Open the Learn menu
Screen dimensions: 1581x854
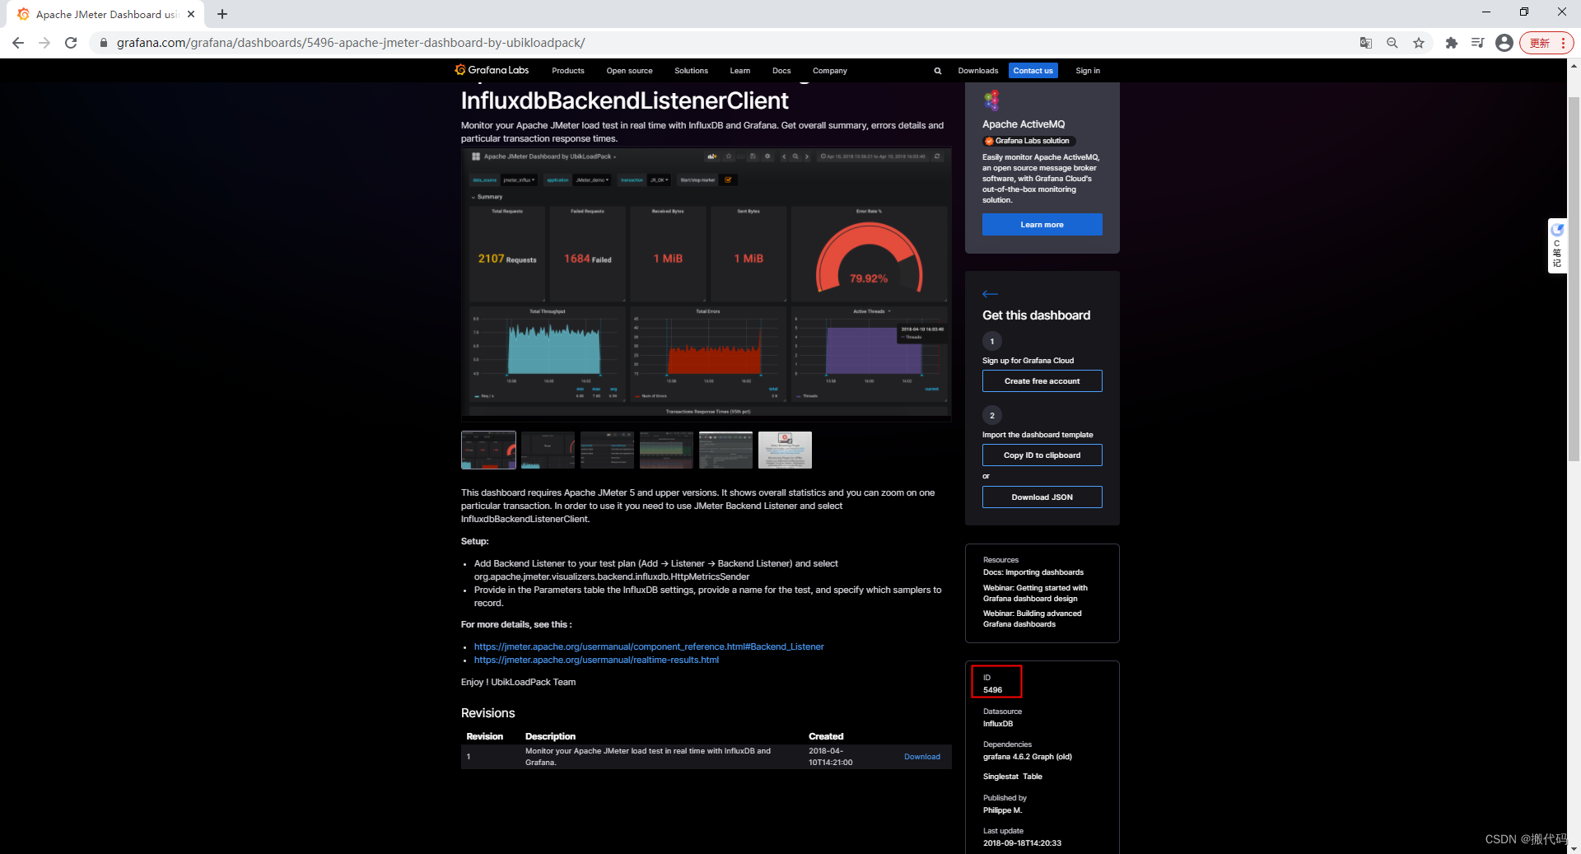click(739, 71)
